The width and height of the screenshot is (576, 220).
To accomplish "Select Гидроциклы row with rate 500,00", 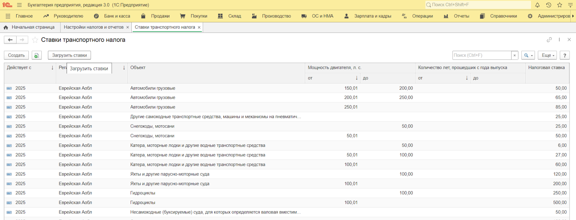I will pyautogui.click(x=287, y=202).
